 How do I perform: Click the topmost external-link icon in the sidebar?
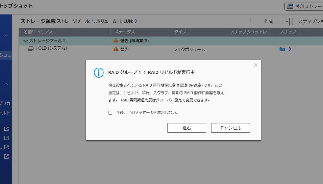point(6,128)
